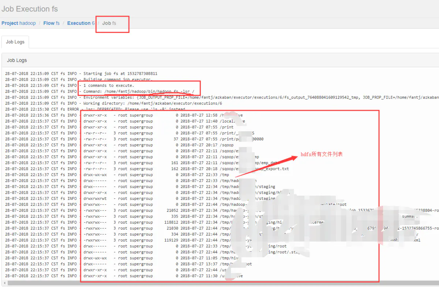The width and height of the screenshot is (439, 287).
Task: Click the last listing row timestamped 11:30
Action: [124, 276]
